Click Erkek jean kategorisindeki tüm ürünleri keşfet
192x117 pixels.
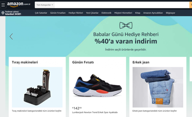[x=154, y=111]
